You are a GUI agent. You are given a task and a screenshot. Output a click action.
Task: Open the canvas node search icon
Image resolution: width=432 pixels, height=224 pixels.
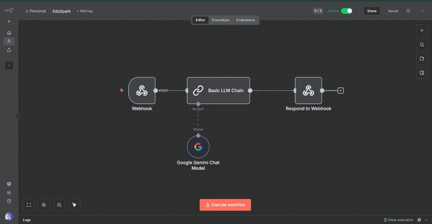(421, 44)
